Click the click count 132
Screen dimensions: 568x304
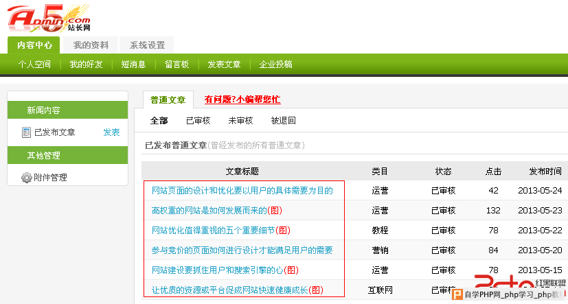pyautogui.click(x=493, y=211)
